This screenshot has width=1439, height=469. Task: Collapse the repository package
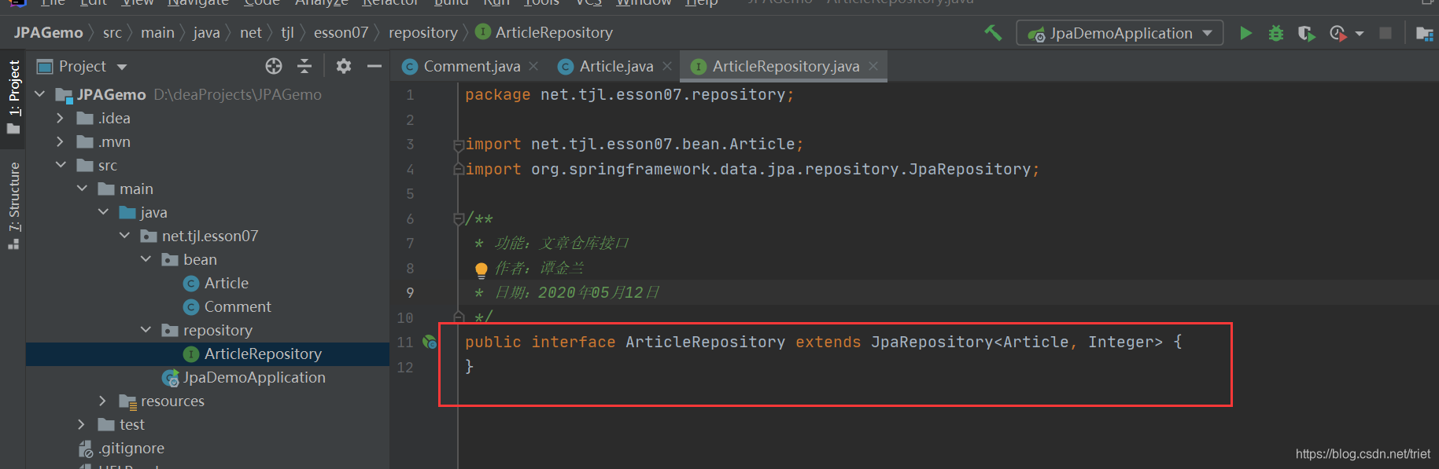[146, 330]
